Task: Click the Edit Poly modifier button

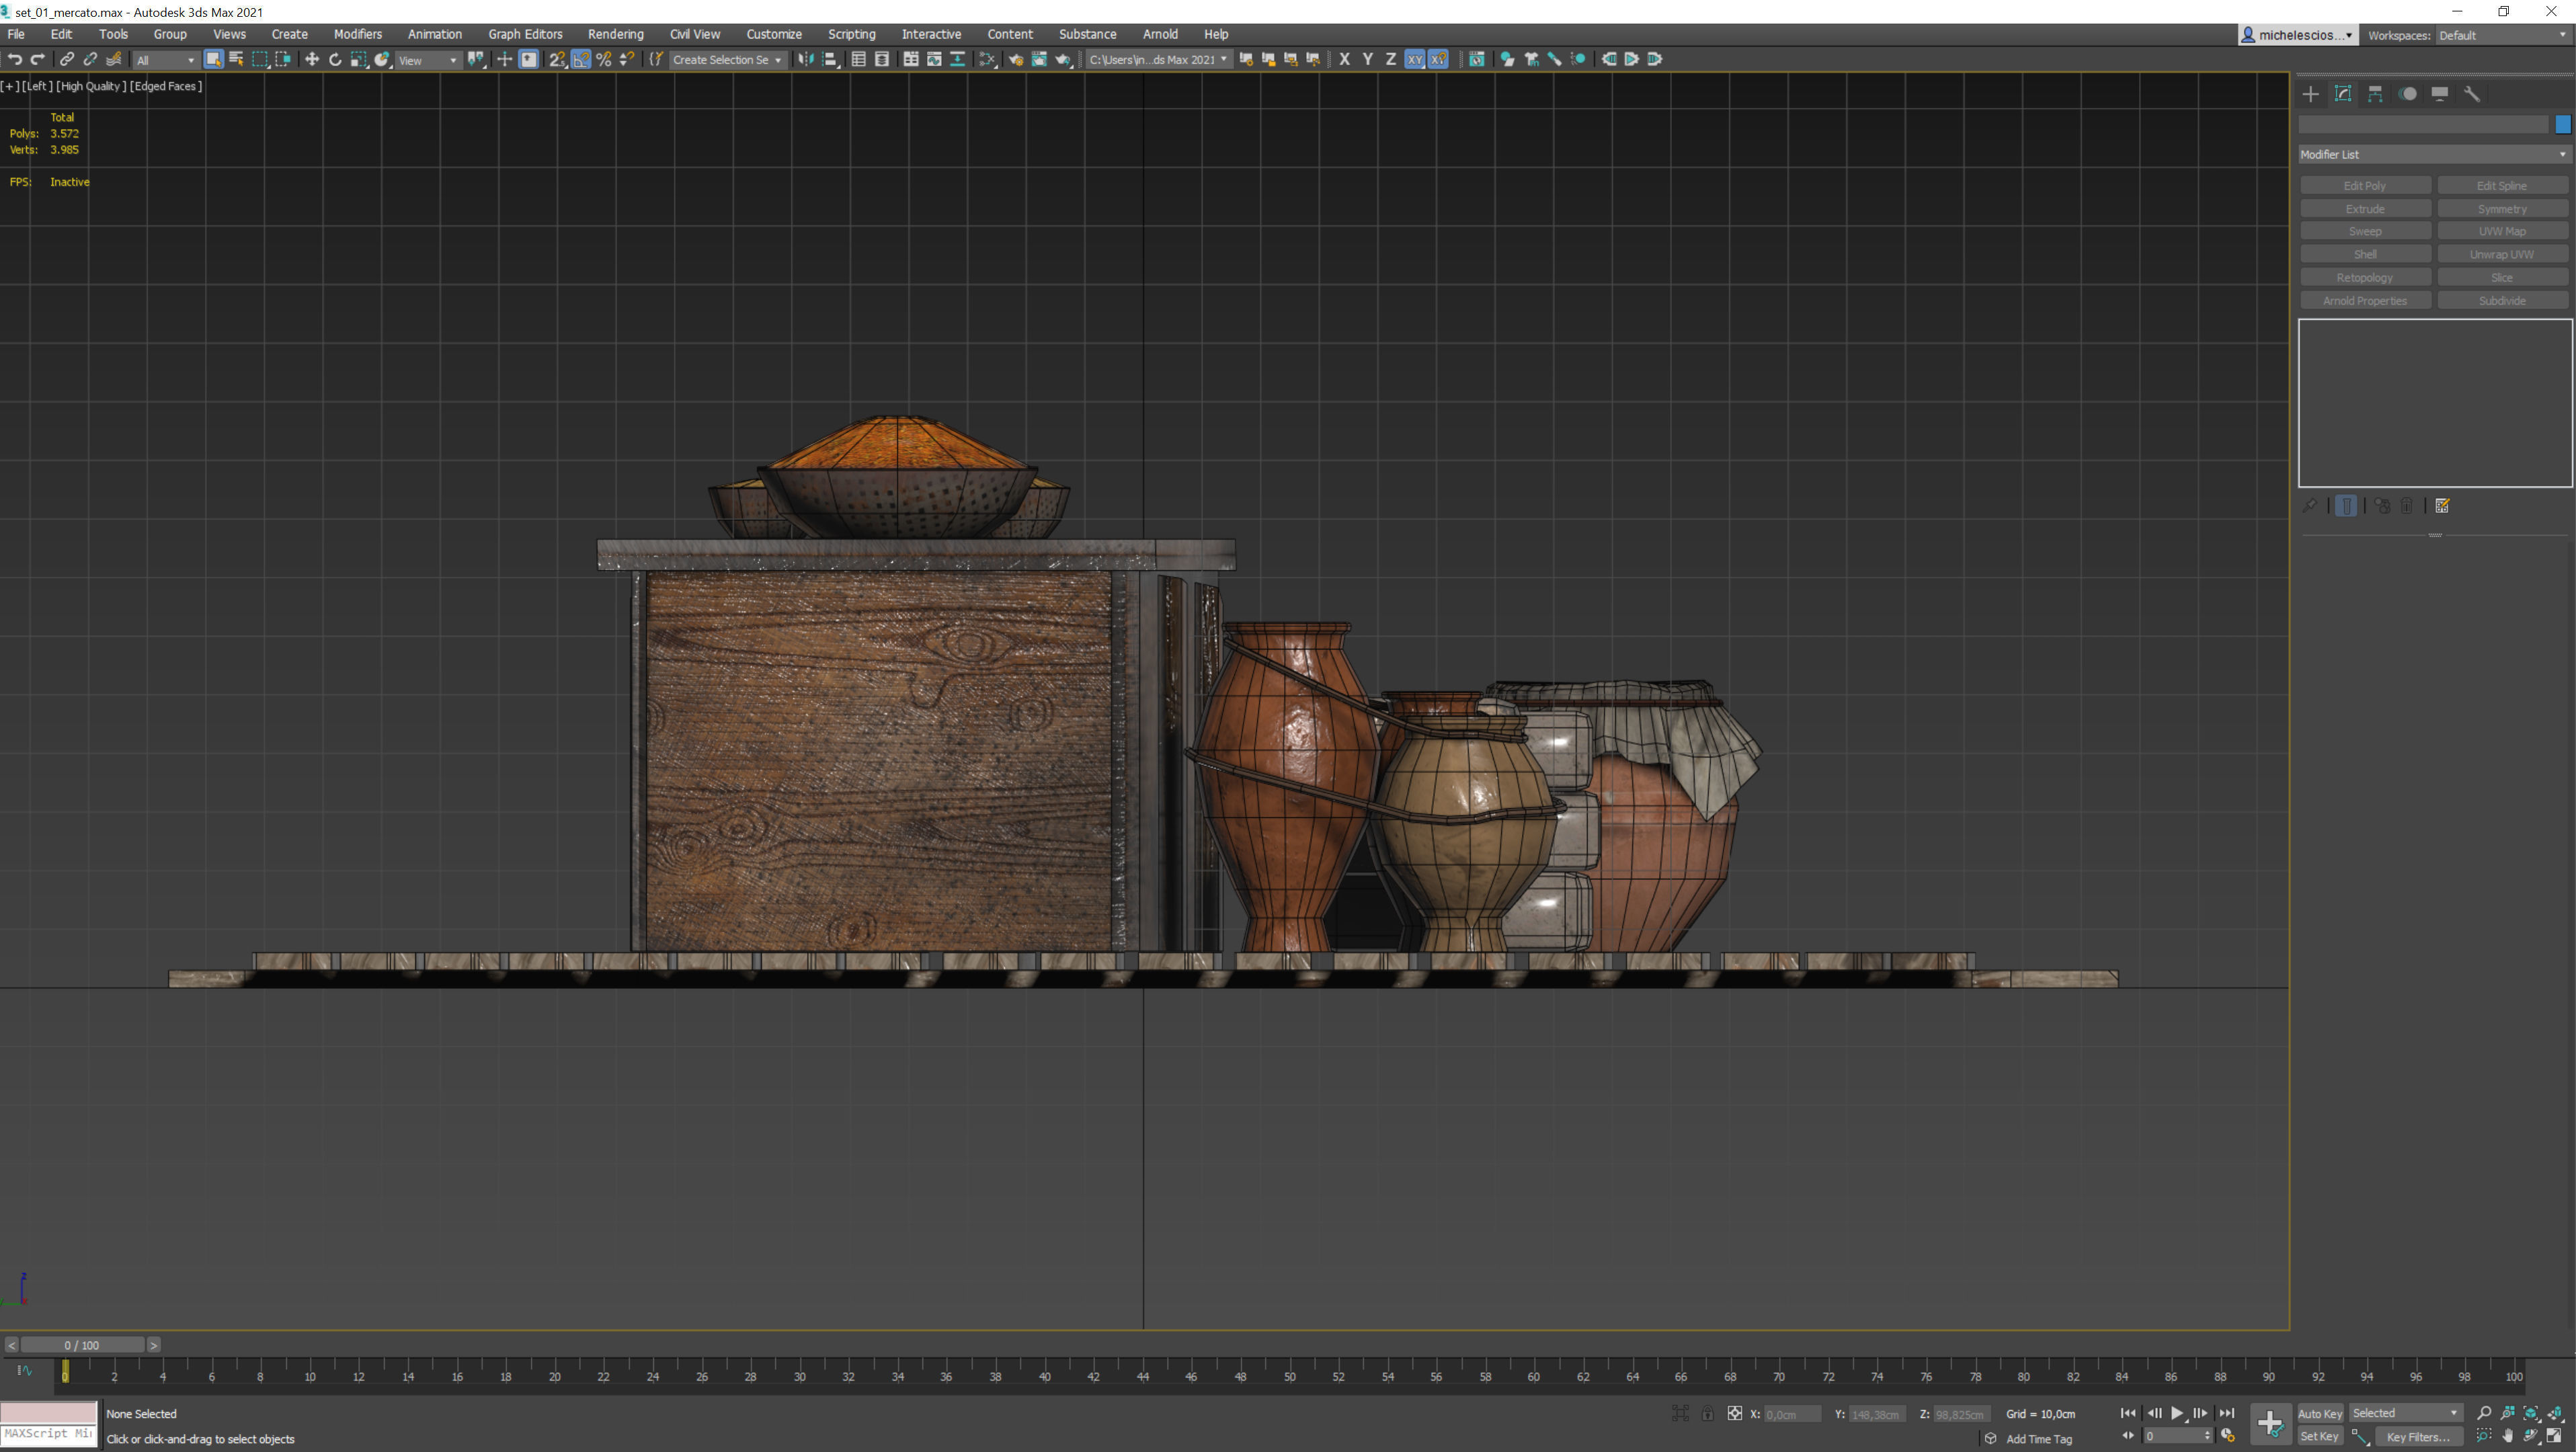Action: coord(2365,186)
